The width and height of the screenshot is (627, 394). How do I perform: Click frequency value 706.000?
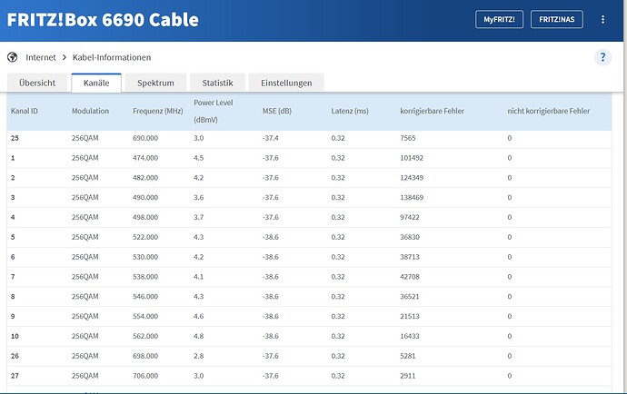coord(145,376)
